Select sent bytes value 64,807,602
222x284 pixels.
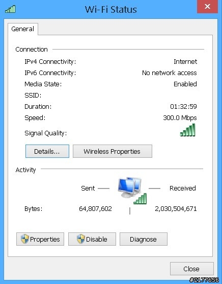click(95, 209)
